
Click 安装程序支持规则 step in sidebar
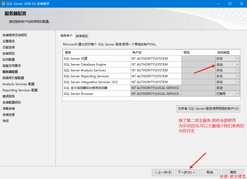[15, 35]
